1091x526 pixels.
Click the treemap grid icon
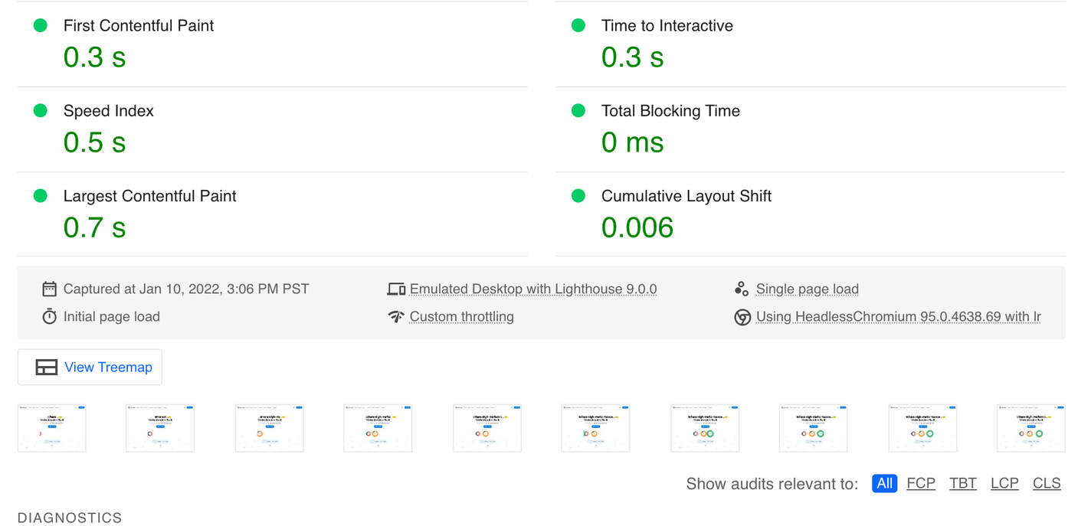(x=46, y=368)
